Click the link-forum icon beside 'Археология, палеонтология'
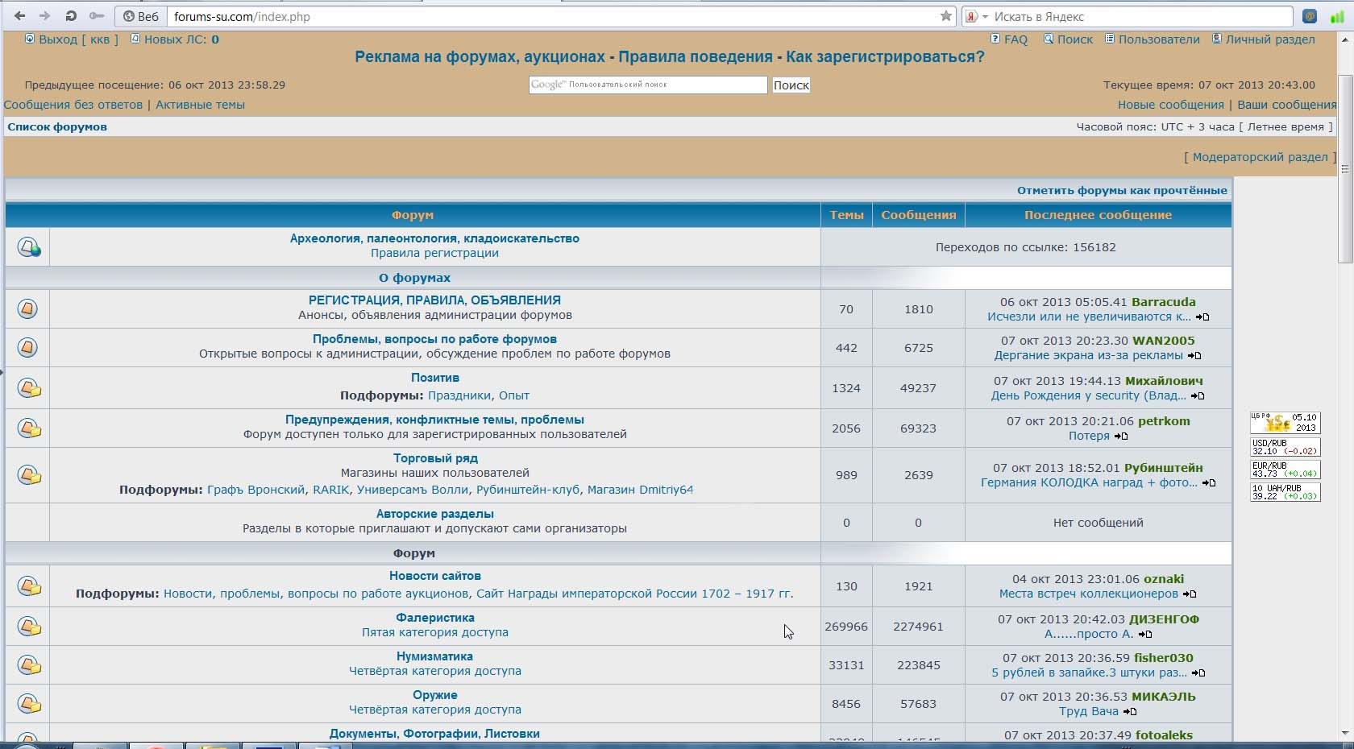1354x749 pixels. click(x=28, y=247)
